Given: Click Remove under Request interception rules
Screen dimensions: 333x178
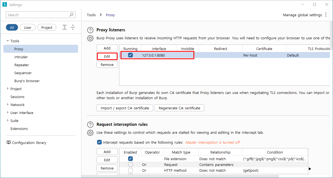Looking at the screenshot, I should 107,168.
